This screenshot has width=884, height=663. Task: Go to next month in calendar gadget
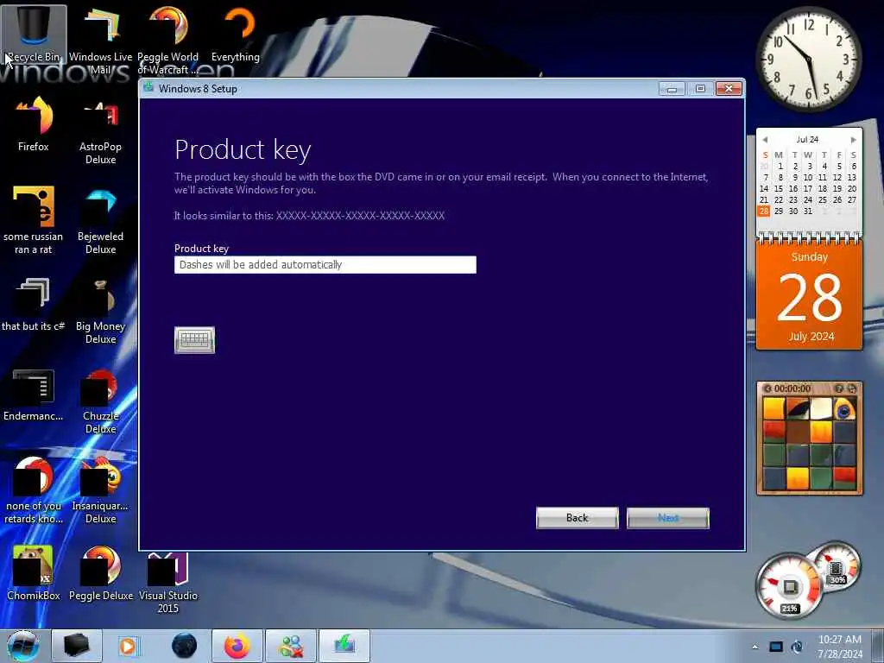(854, 139)
